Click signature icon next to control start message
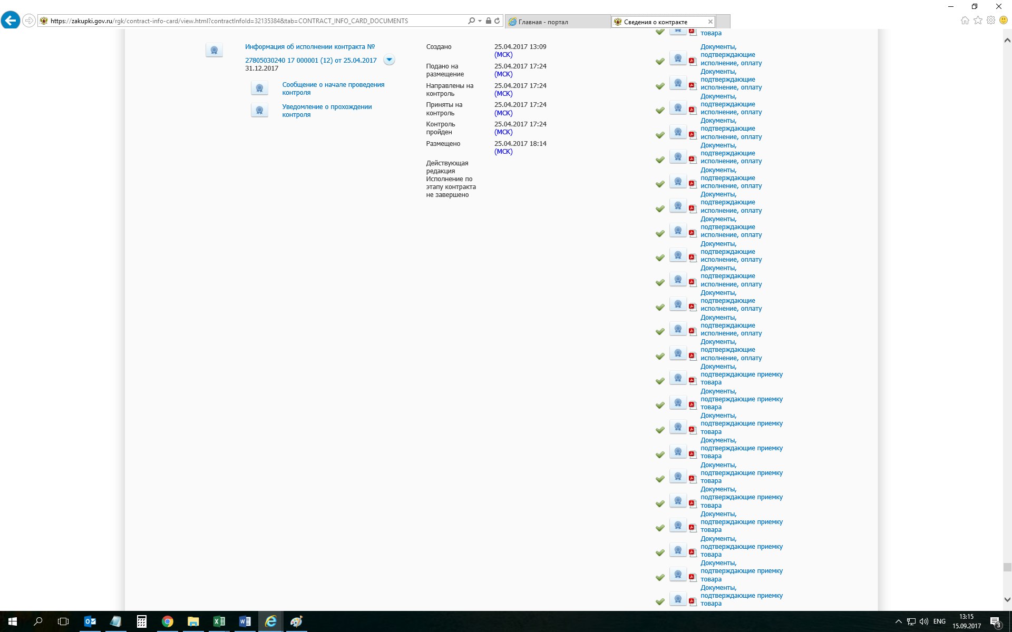1012x632 pixels. click(x=259, y=88)
